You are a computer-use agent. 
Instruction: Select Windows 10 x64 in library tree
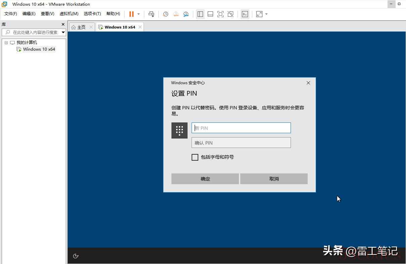pyautogui.click(x=39, y=49)
